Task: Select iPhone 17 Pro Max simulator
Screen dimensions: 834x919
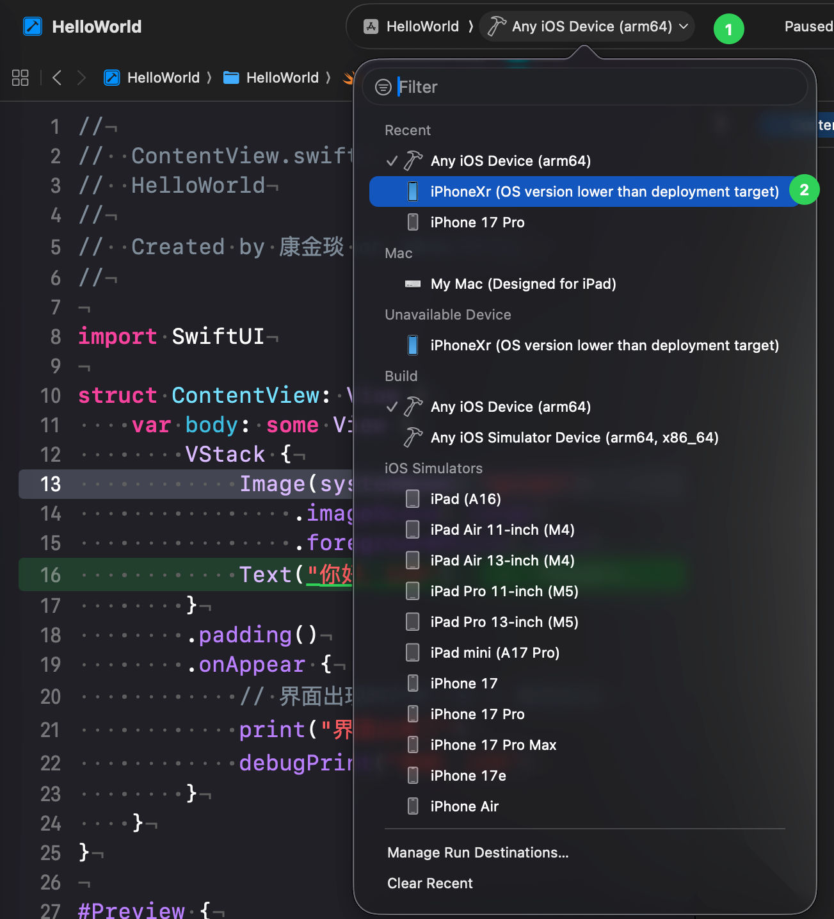Action: pos(585,745)
